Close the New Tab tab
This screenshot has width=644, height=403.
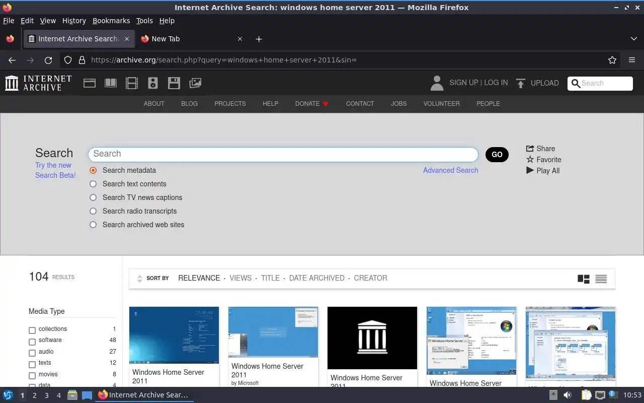click(240, 39)
